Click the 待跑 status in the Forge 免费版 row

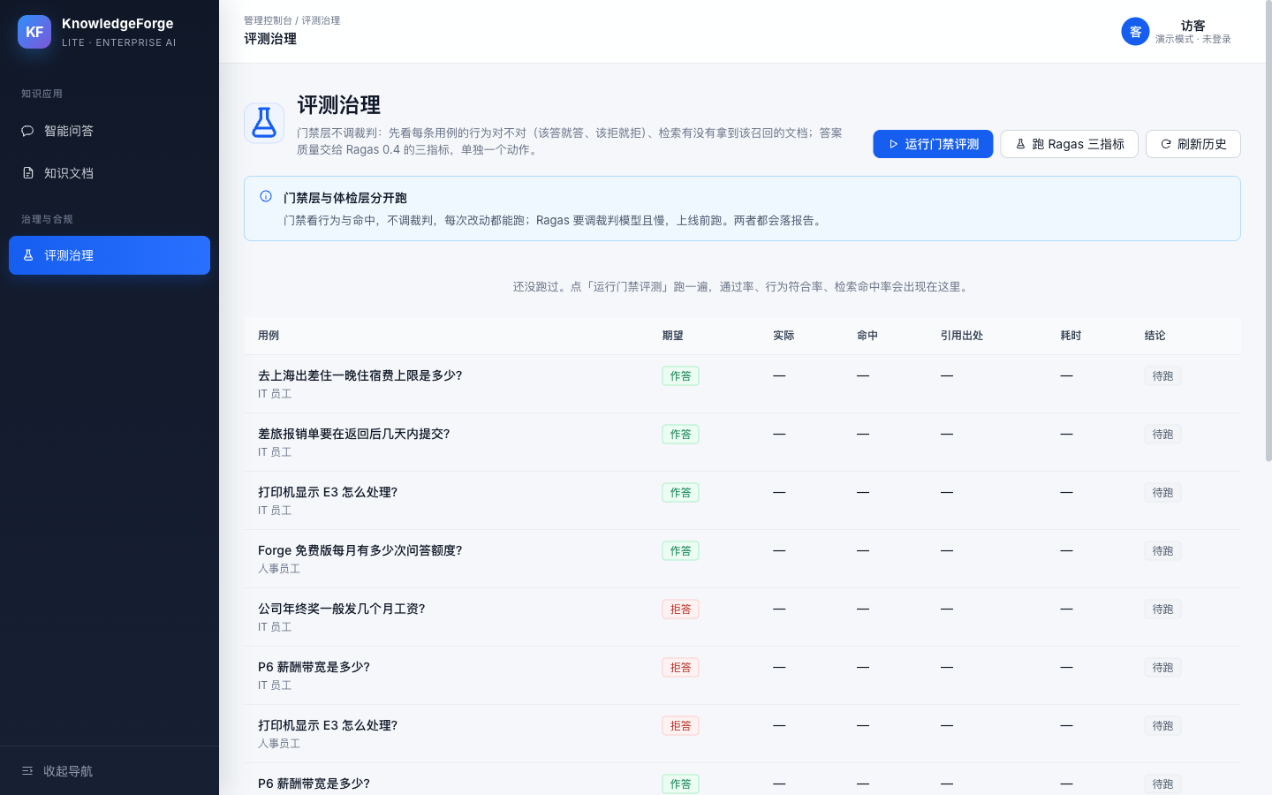[x=1162, y=551]
